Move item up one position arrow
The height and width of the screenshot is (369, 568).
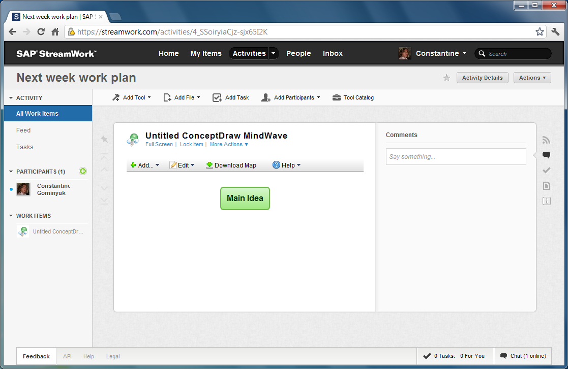pos(104,170)
